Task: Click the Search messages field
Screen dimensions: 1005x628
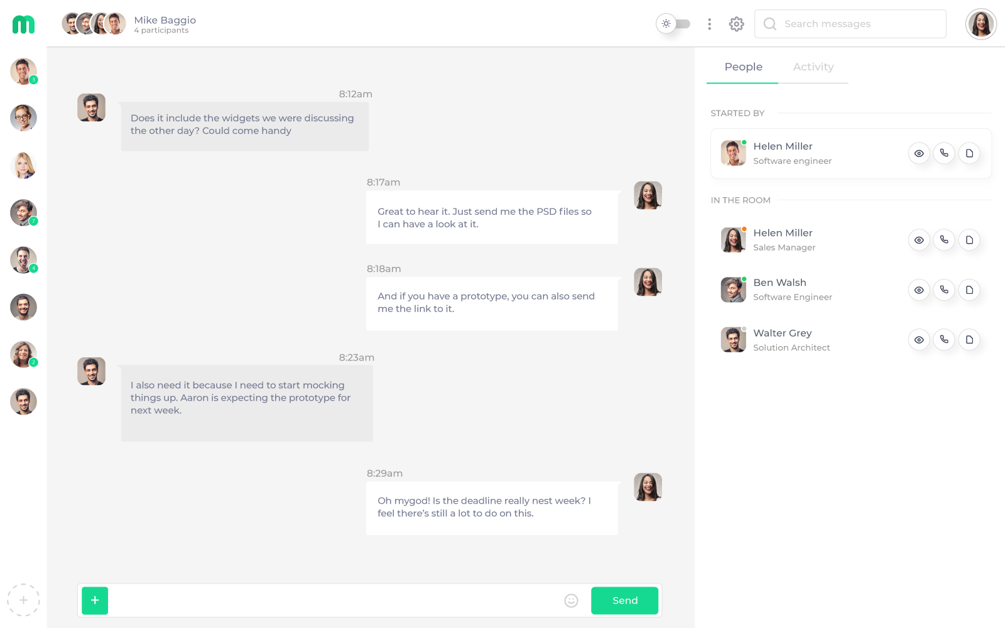Action: pyautogui.click(x=849, y=23)
